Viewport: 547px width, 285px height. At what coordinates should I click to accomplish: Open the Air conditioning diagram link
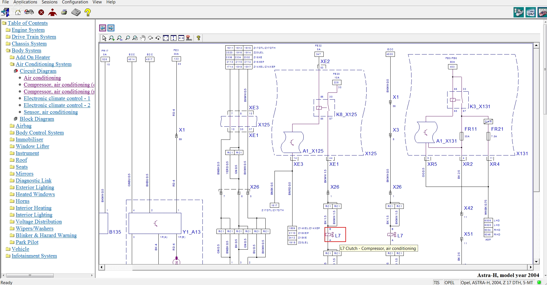click(x=42, y=78)
